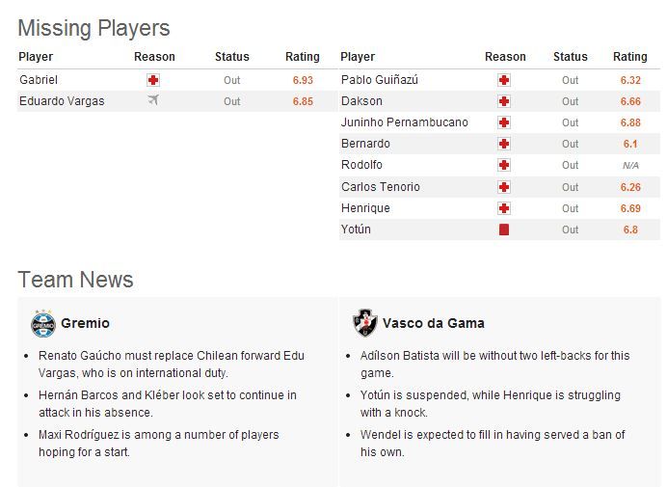Viewport: 667px width, 487px height.
Task: Click Pablo Guiñazú's injury icon
Action: point(503,80)
